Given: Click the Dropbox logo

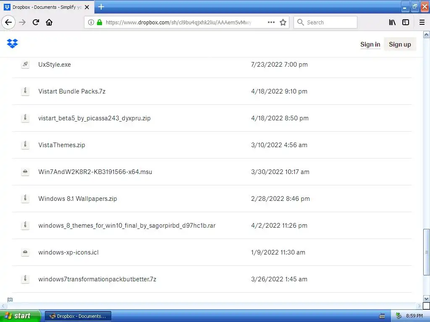Looking at the screenshot, I should coord(12,44).
